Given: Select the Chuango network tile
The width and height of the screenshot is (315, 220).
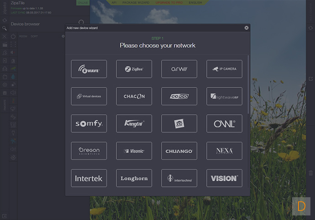Looking at the screenshot, I should (x=179, y=151).
